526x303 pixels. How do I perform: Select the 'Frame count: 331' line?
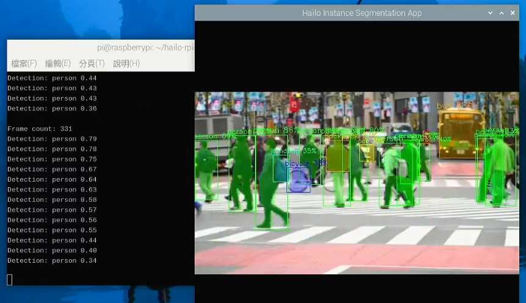[40, 129]
